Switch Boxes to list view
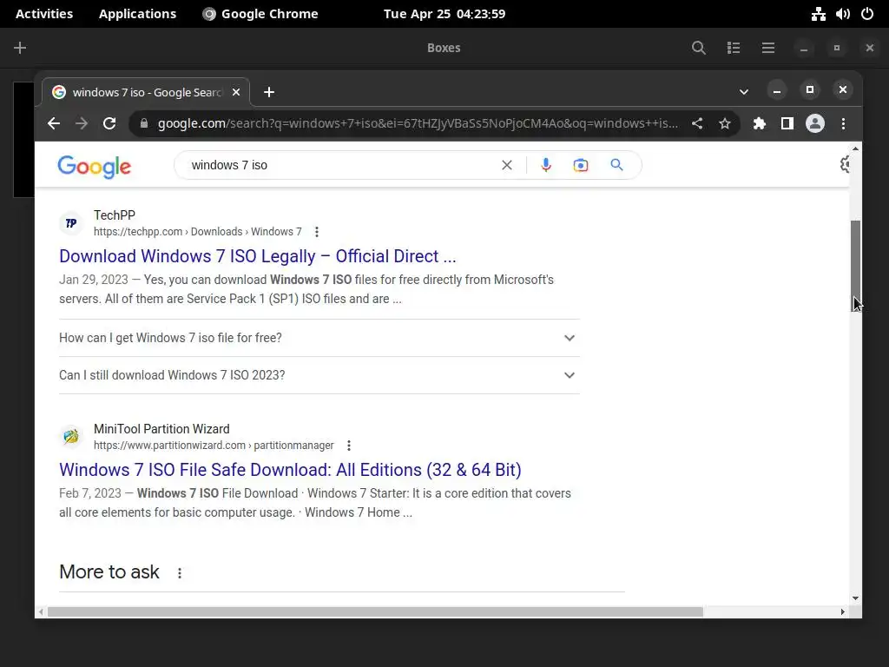This screenshot has height=667, width=889. tap(734, 48)
